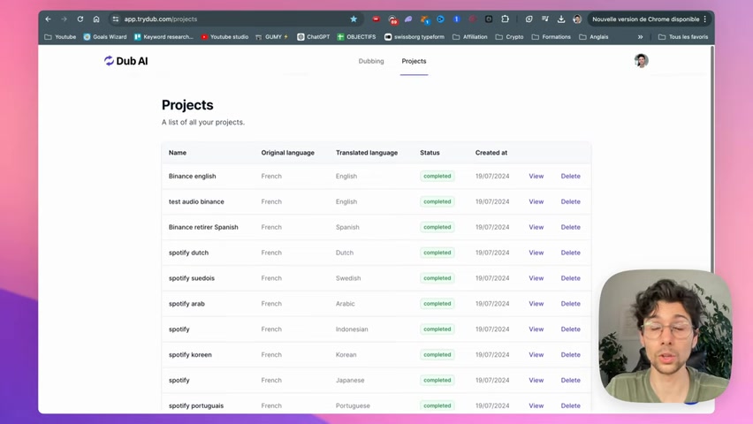Click the address bar URL field
753x424 pixels.
[x=235, y=19]
